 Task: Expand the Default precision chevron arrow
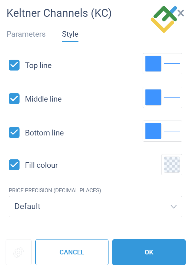click(x=174, y=207)
